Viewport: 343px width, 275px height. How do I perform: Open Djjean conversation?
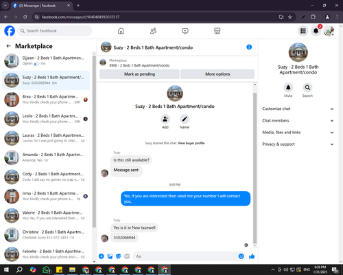coord(46,60)
